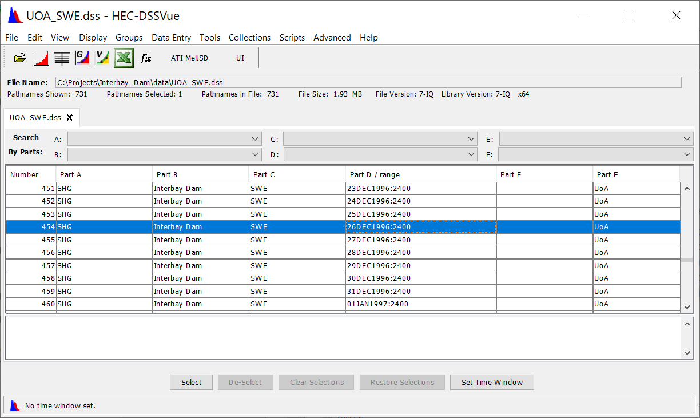Viewport: 700px width, 418px height.
Task: Select row 459 dated 31DEC1996:2400
Action: click(x=343, y=291)
